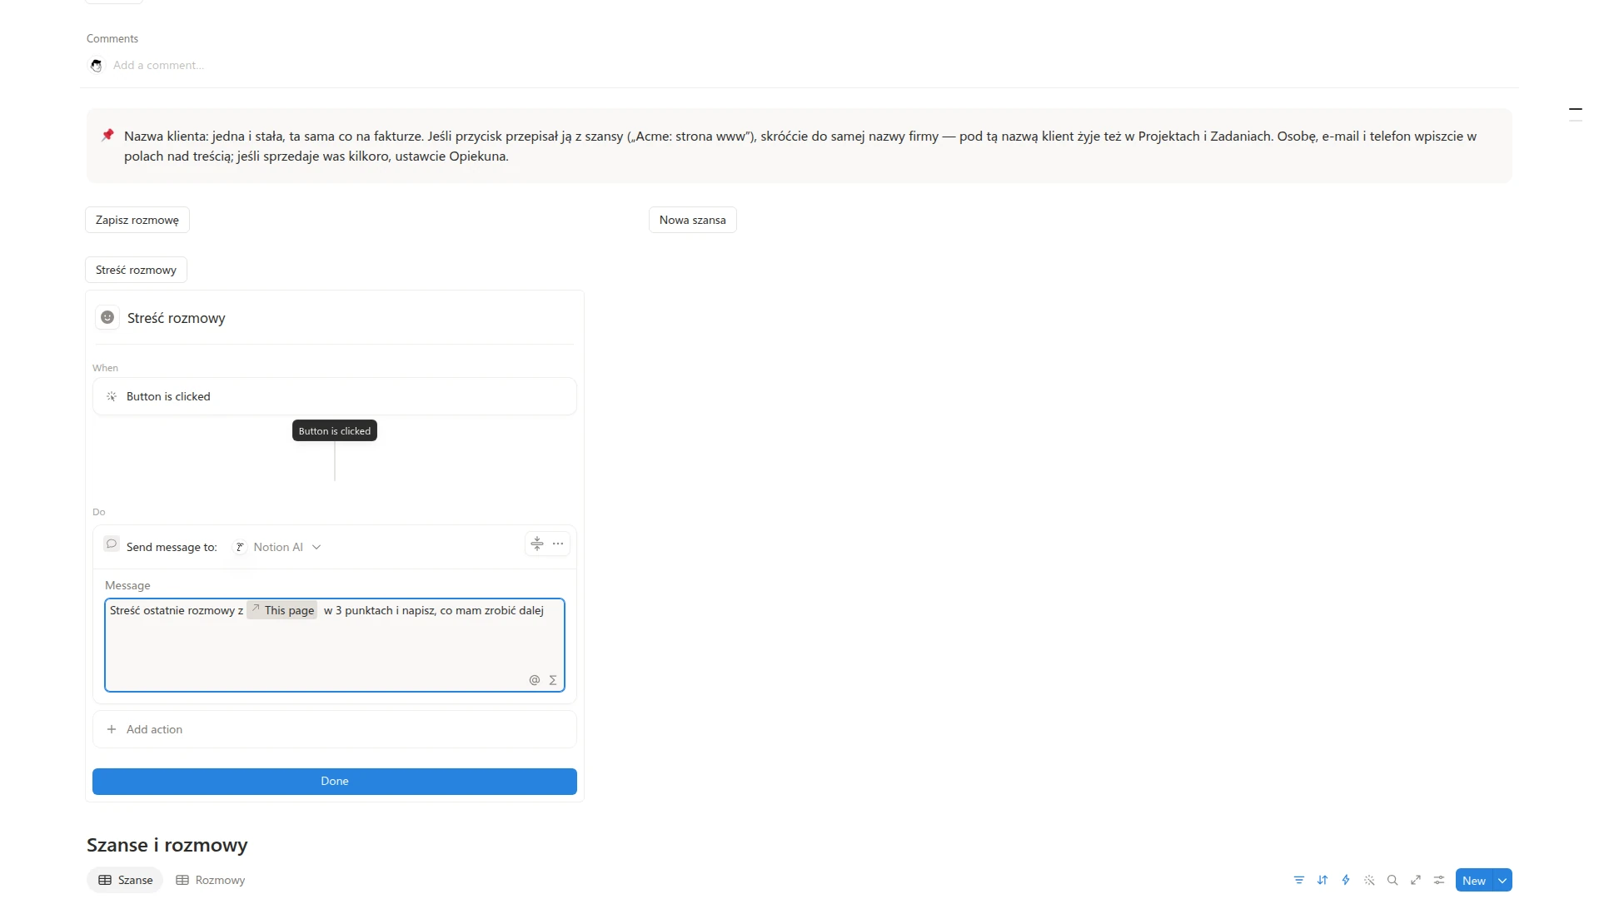The width and height of the screenshot is (1599, 899).
Task: Click the @ mention icon in message box
Action: point(535,680)
